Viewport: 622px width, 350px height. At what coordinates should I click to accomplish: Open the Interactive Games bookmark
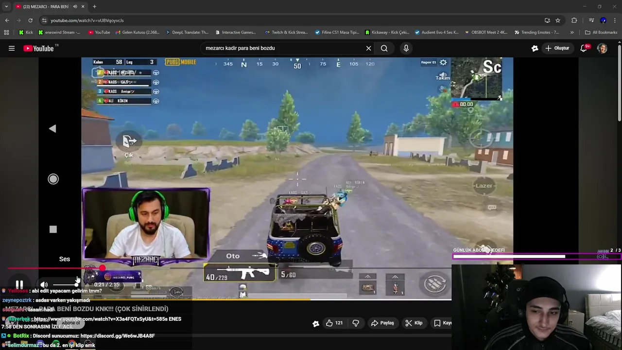tap(235, 33)
